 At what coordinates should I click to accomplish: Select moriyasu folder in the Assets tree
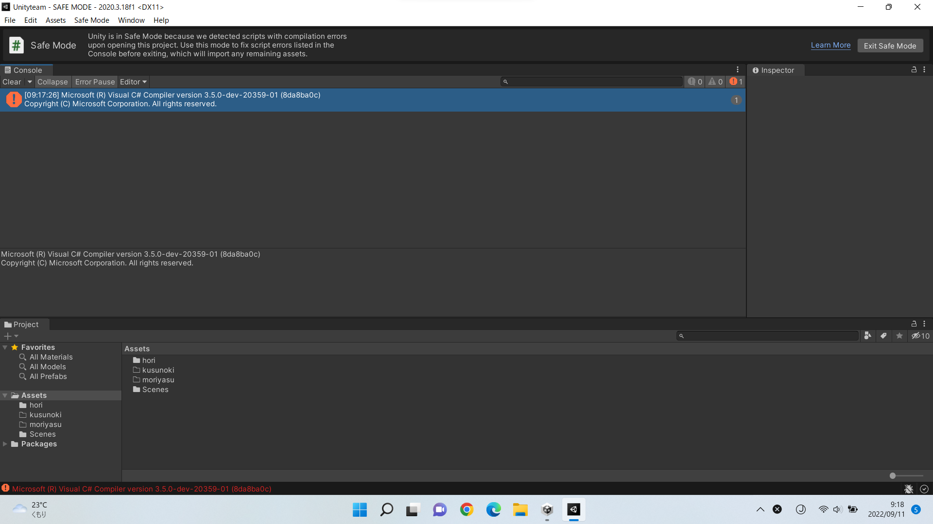coord(45,425)
